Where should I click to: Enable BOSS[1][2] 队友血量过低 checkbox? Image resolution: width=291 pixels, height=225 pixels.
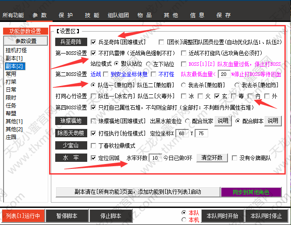tap(184, 64)
